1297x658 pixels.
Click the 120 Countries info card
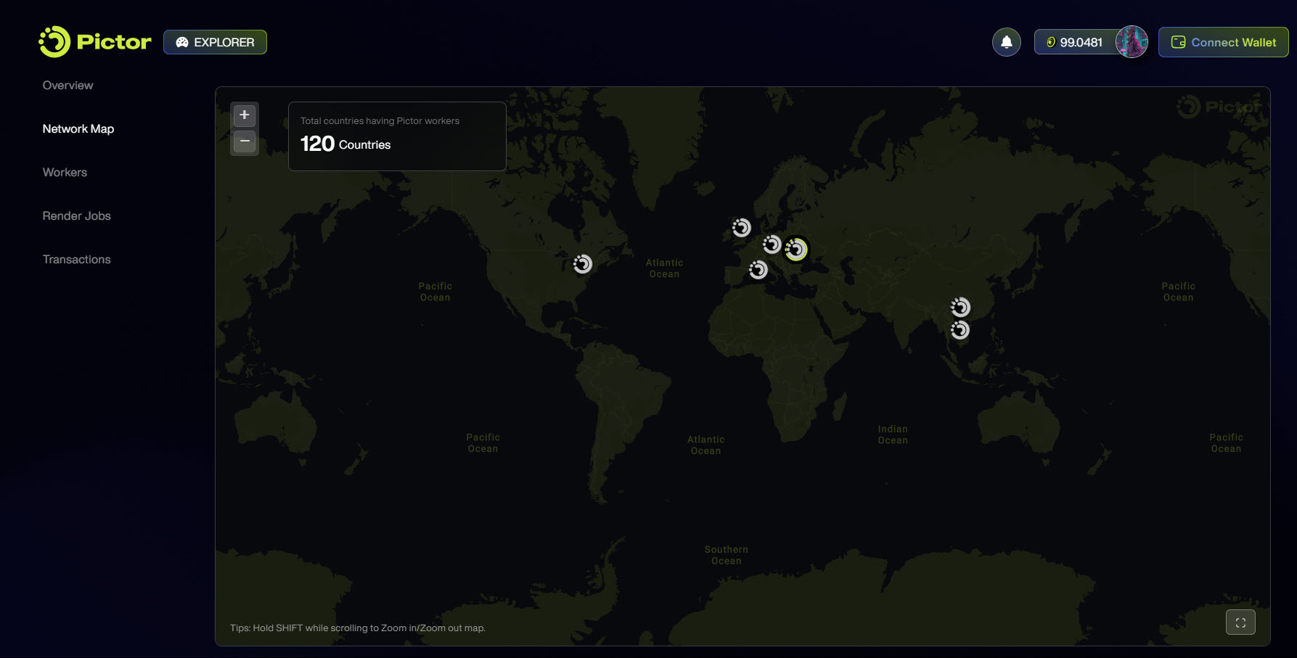396,136
